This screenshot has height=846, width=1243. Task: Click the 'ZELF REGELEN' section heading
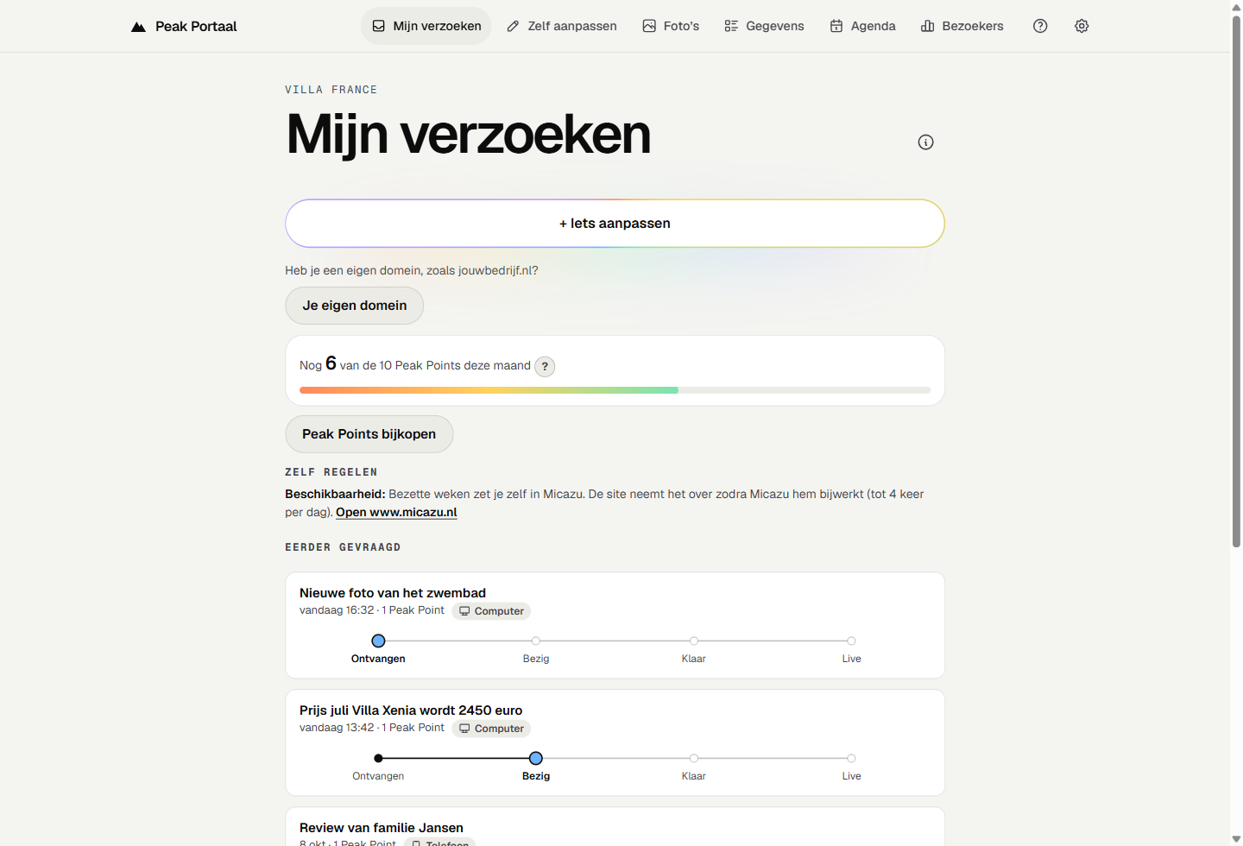pyautogui.click(x=331, y=472)
